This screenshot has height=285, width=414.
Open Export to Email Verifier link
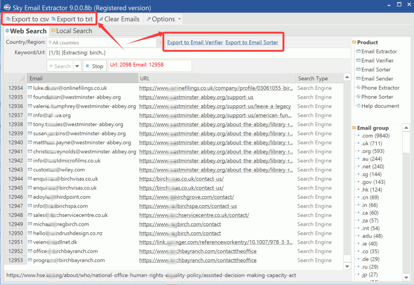[x=195, y=42]
